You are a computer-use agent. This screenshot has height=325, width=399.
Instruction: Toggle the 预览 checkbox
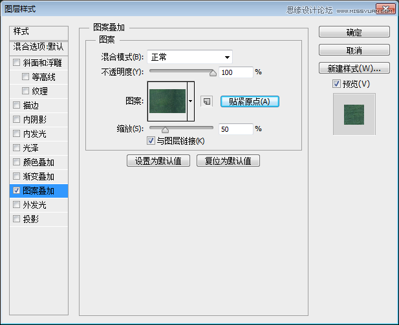click(336, 83)
